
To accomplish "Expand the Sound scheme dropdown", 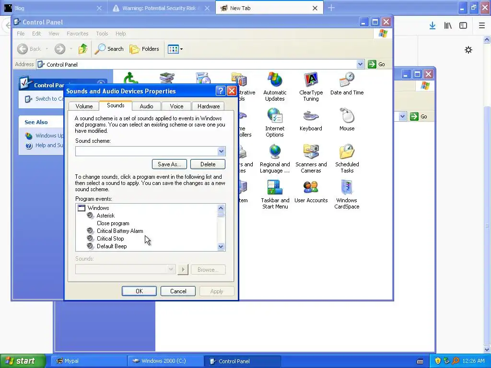I will coord(221,151).
